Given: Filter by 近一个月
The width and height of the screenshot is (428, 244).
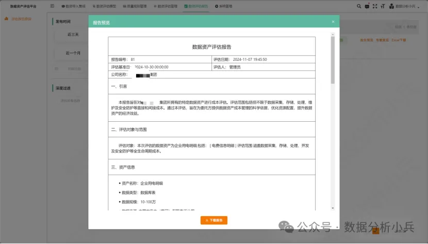Looking at the screenshot, I should 73,53.
